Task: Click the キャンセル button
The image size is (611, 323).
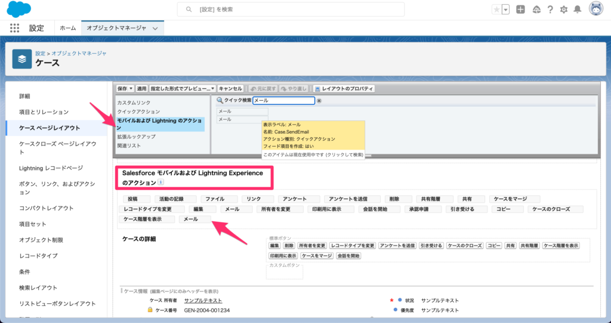Action: tap(230, 89)
